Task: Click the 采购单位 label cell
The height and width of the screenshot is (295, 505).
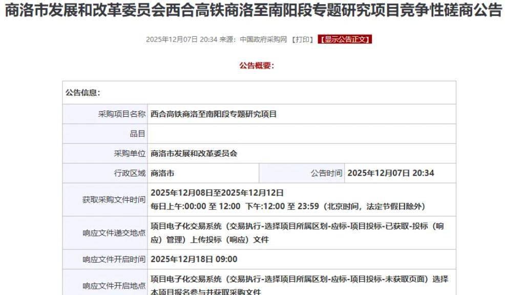Action: 130,154
